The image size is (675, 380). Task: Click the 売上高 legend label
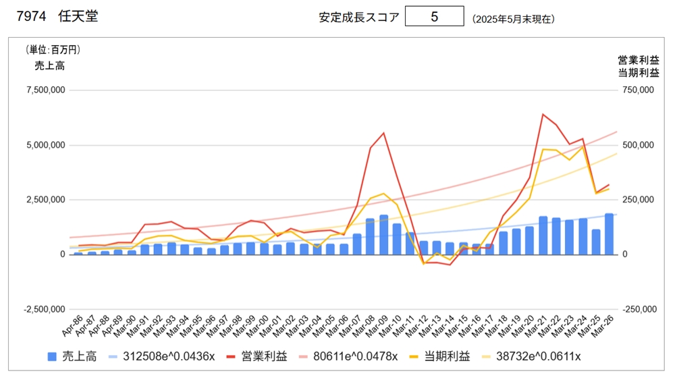point(80,356)
